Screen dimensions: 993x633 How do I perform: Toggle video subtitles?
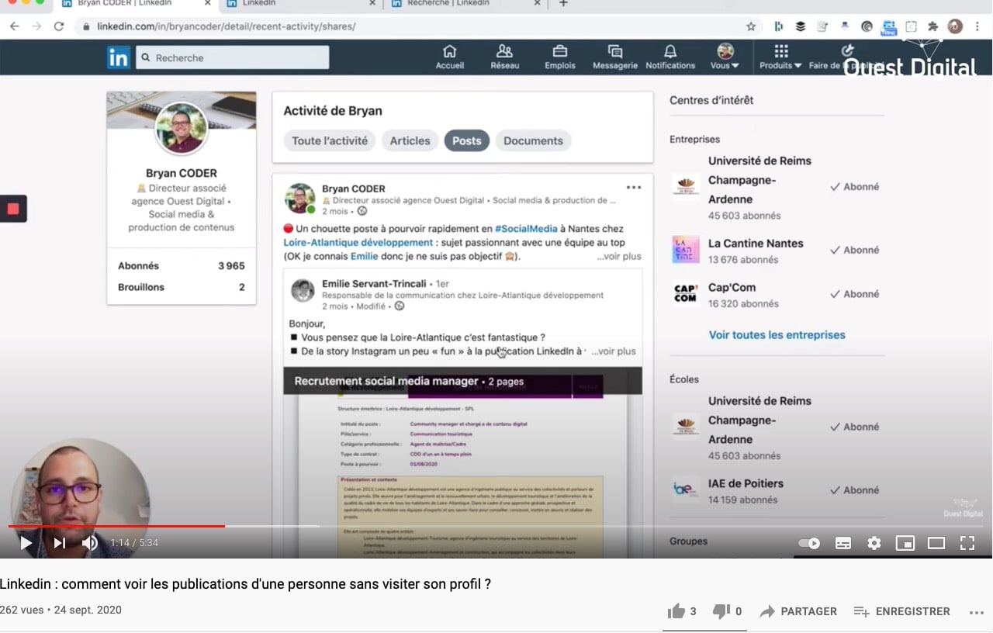[843, 543]
